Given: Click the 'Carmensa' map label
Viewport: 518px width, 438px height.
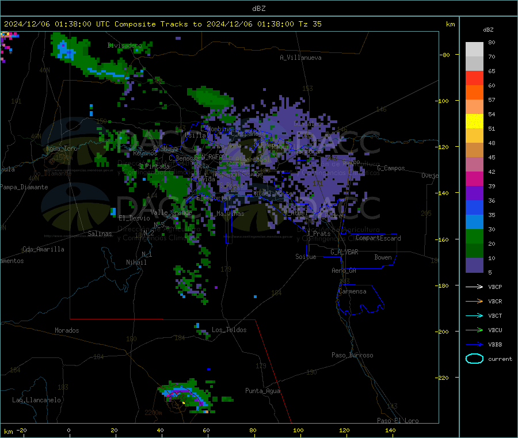Looking at the screenshot, I should click(x=352, y=291).
